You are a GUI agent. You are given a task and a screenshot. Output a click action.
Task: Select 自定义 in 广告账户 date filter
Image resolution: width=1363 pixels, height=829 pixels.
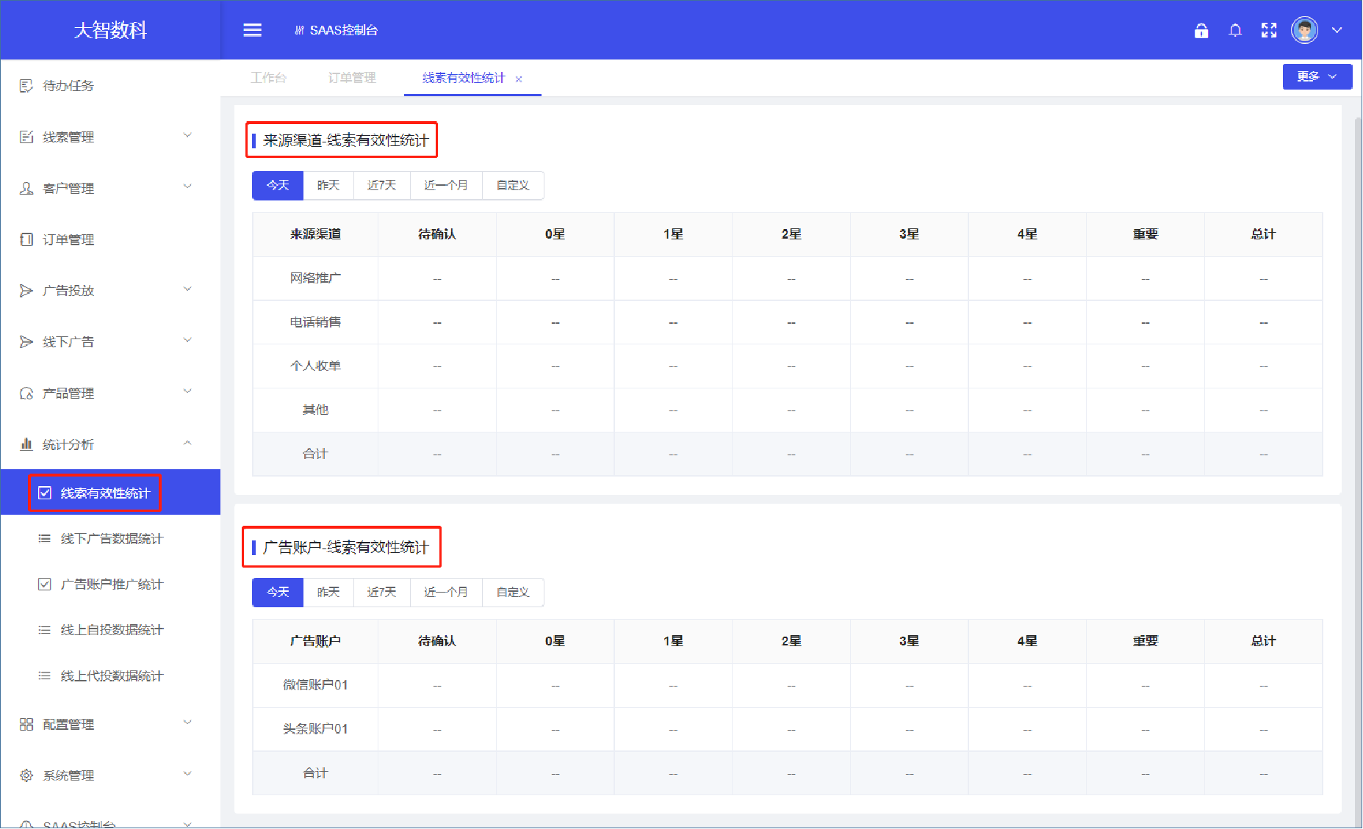click(513, 593)
